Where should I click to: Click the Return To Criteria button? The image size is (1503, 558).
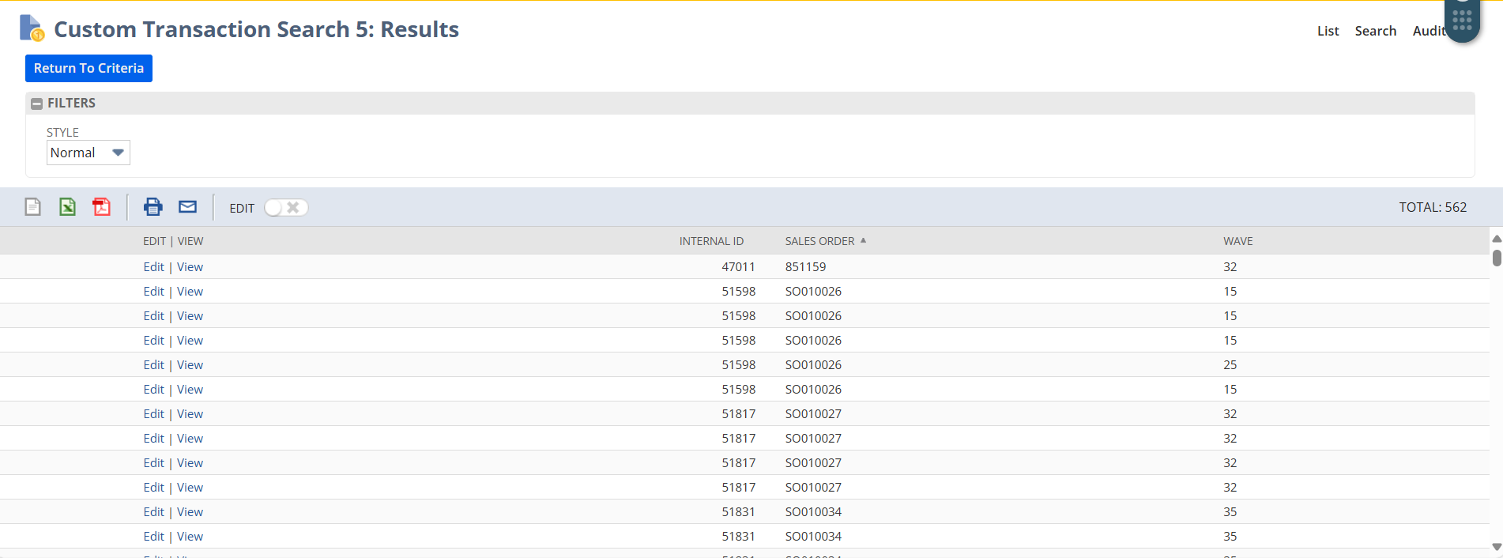click(x=89, y=68)
